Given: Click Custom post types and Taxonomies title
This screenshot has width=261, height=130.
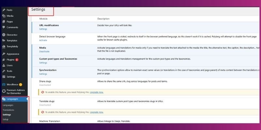Looking at the screenshot, I should click(x=58, y=59).
